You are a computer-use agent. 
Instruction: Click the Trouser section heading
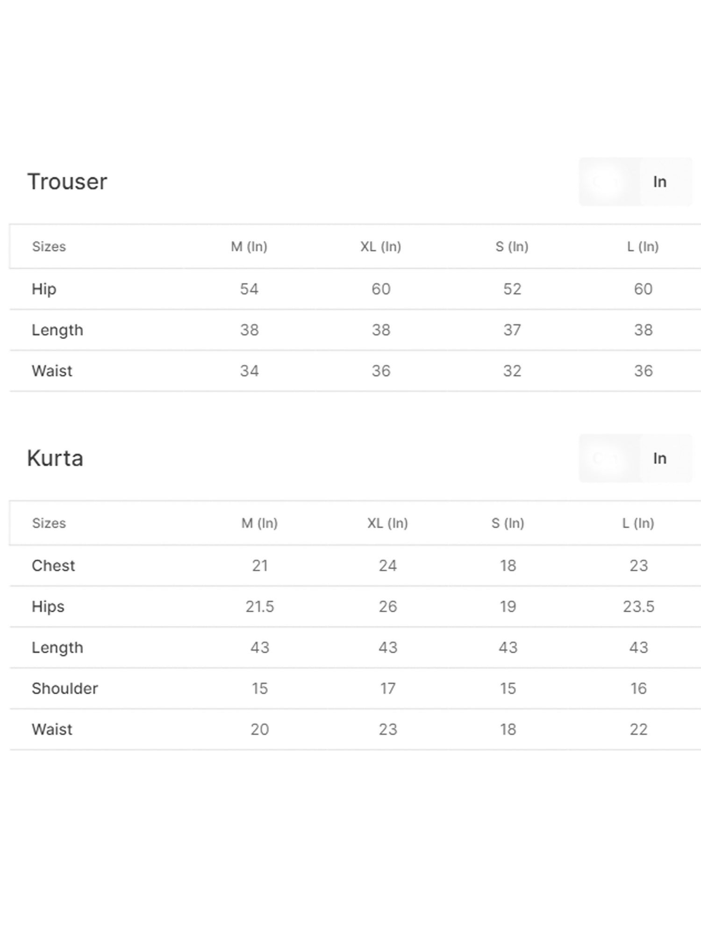point(67,182)
